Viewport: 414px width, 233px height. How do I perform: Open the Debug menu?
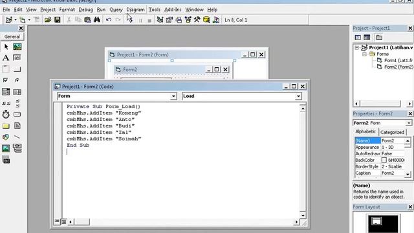point(85,10)
